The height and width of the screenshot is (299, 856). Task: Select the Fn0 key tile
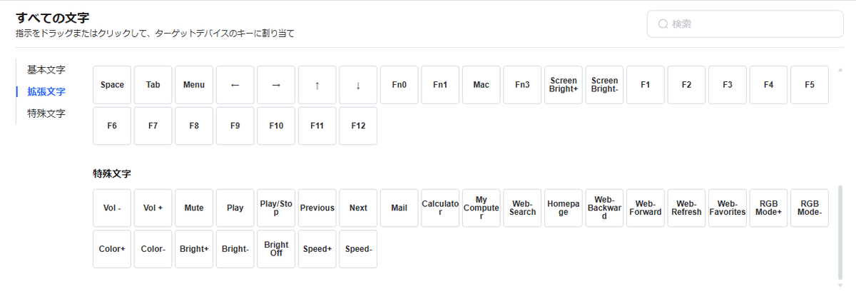click(399, 84)
